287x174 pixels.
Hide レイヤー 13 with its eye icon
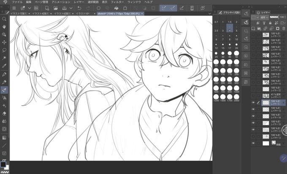pos(253,123)
